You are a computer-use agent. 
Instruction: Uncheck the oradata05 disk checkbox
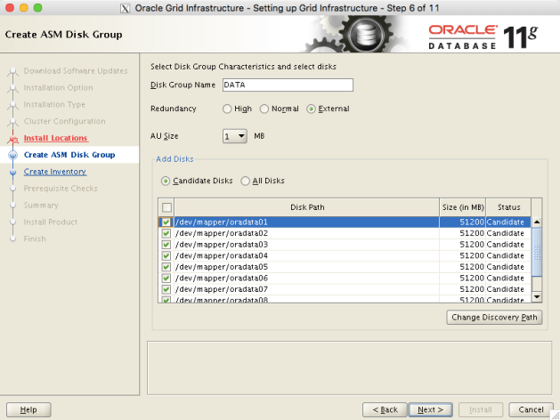pos(166,267)
